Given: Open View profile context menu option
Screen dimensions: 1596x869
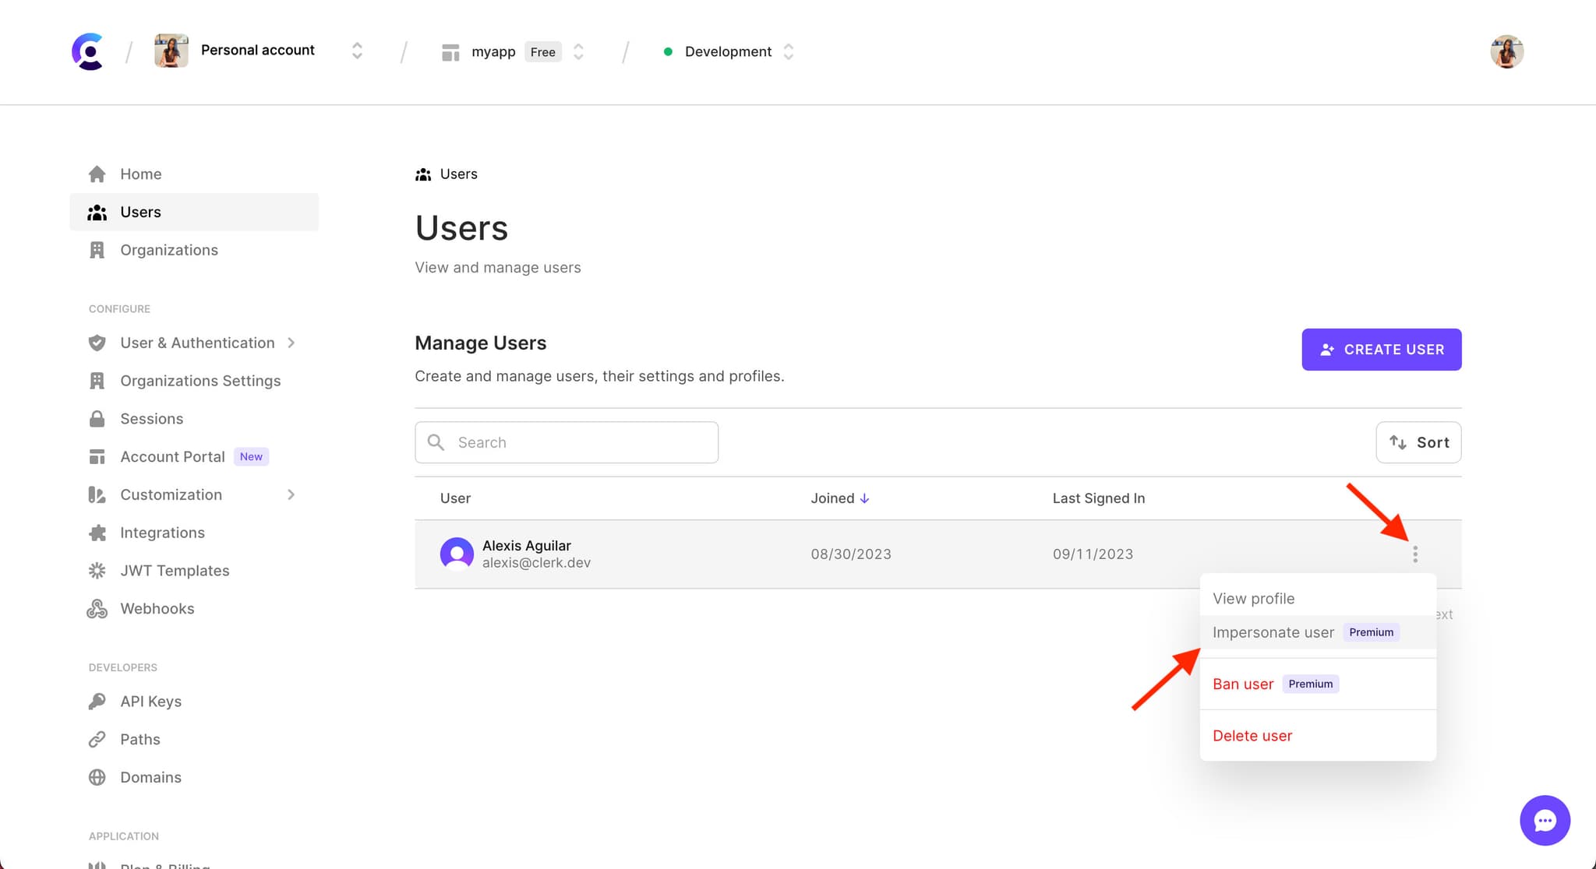Looking at the screenshot, I should tap(1253, 598).
